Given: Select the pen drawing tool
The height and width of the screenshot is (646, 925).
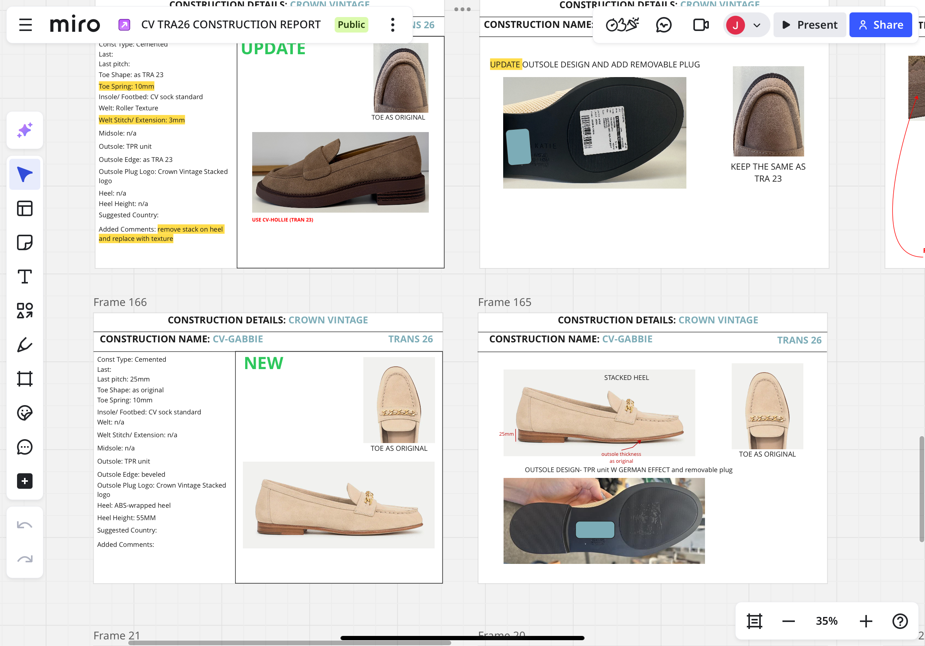Looking at the screenshot, I should (24, 345).
